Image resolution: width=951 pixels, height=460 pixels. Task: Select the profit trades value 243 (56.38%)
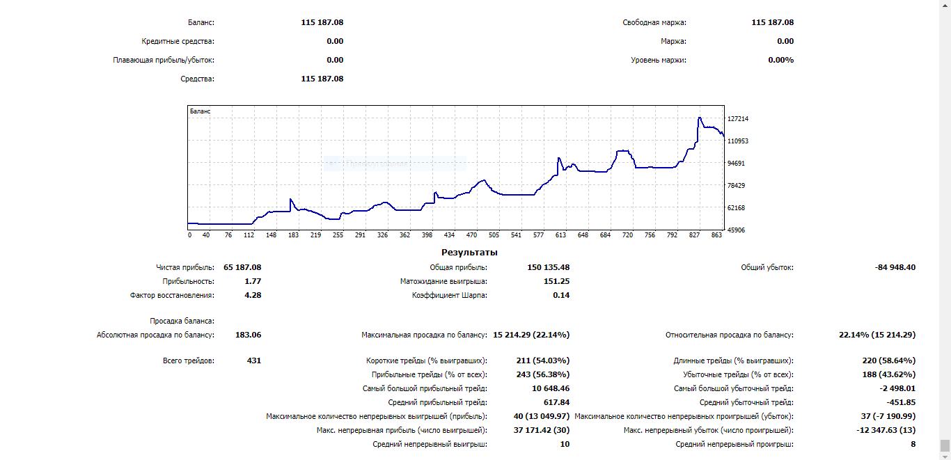coord(542,374)
